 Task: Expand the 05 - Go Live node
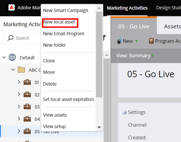tap(19, 131)
